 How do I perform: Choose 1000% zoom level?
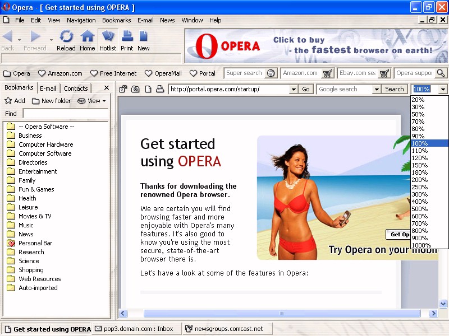(429, 245)
